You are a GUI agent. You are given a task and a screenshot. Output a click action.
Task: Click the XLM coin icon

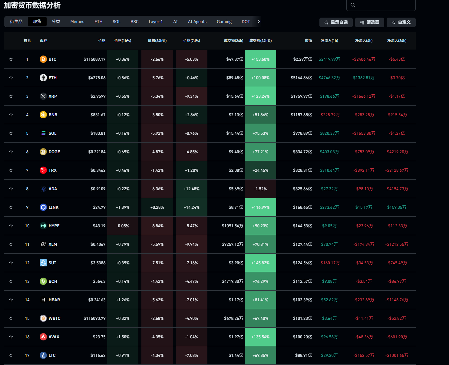tap(43, 244)
